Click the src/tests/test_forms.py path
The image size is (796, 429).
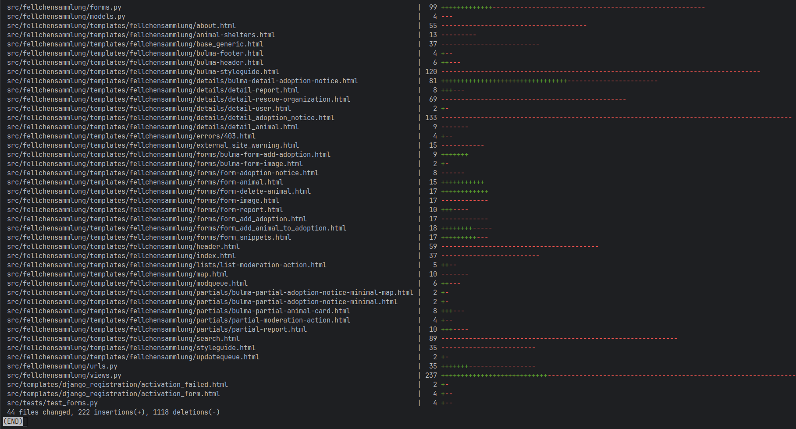tap(52, 403)
